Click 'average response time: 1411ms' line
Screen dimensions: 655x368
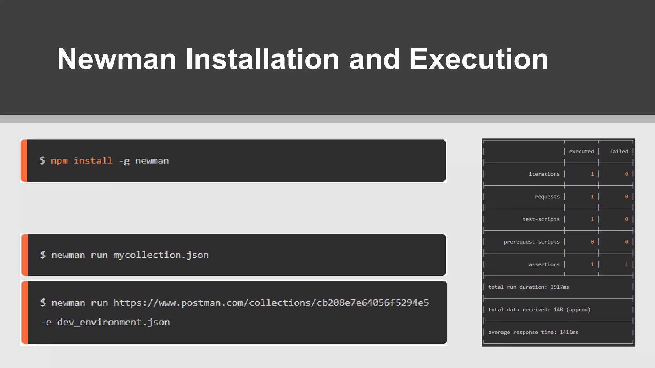[x=533, y=332]
